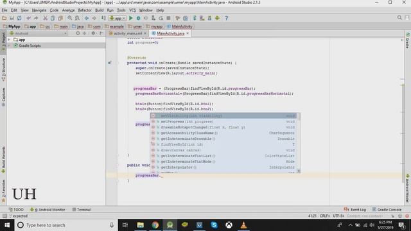Open the Navigate menu
The width and height of the screenshot is (411, 231).
coord(39,10)
